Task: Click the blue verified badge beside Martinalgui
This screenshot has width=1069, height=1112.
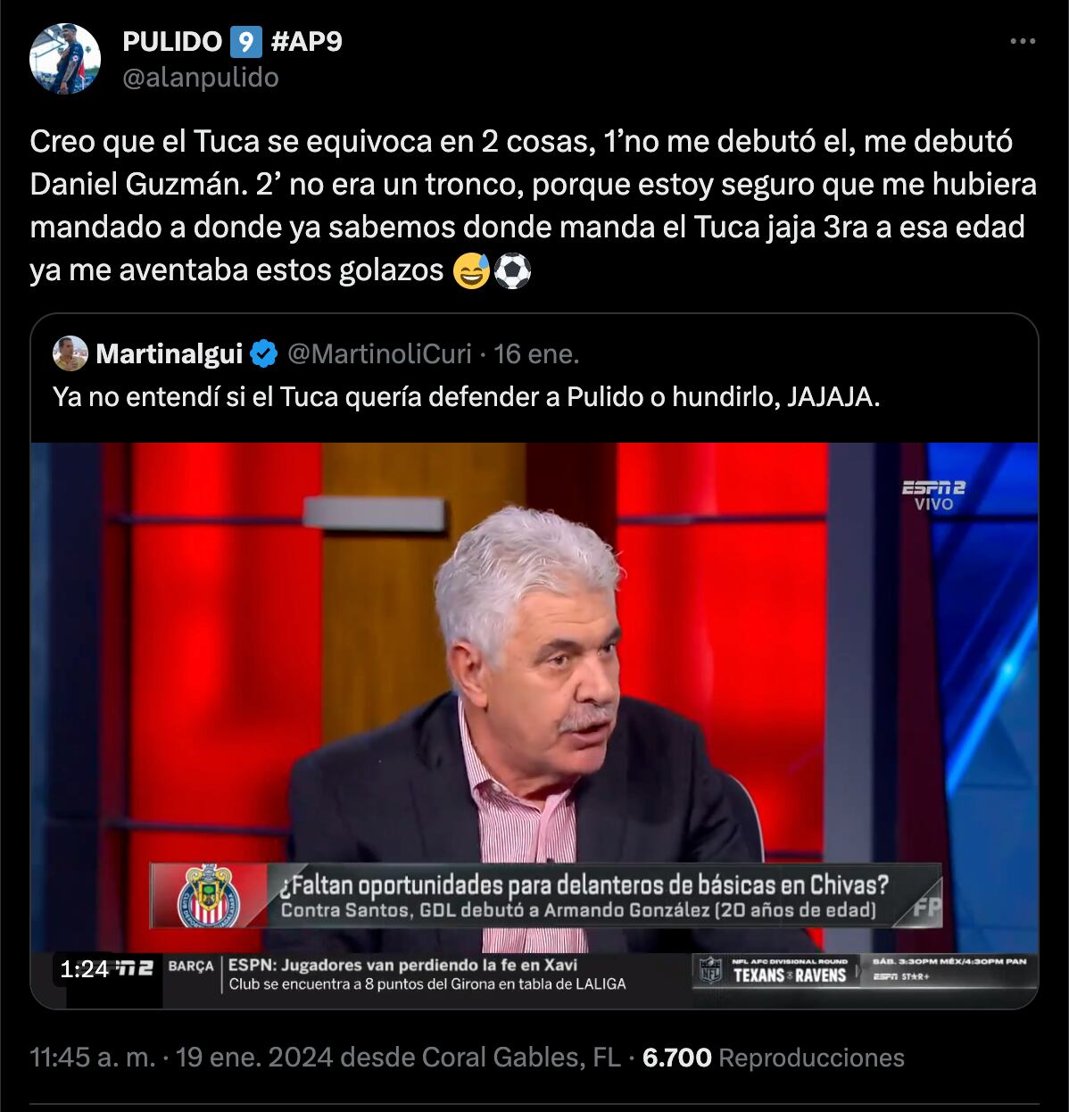Action: (x=263, y=354)
